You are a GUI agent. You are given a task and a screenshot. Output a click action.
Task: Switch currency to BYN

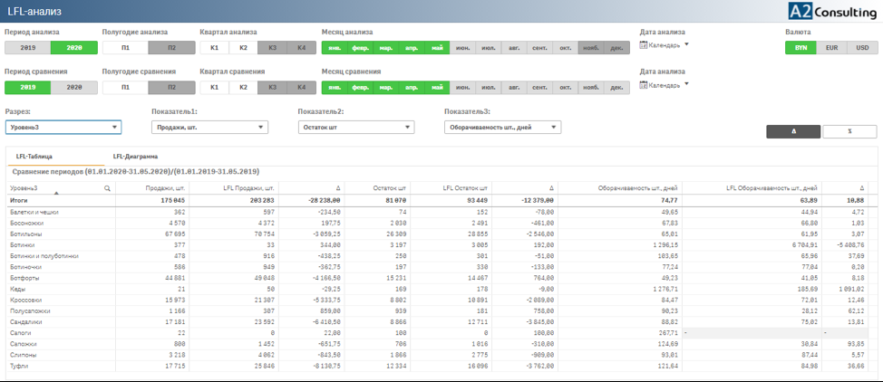[801, 48]
